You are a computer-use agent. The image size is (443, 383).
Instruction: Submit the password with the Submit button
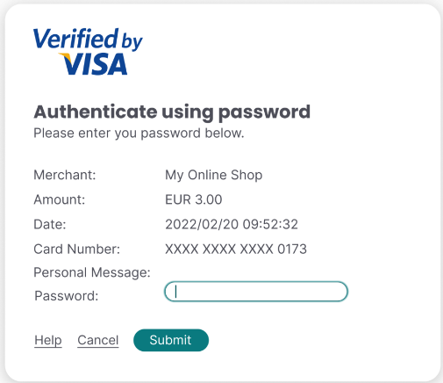click(x=171, y=340)
